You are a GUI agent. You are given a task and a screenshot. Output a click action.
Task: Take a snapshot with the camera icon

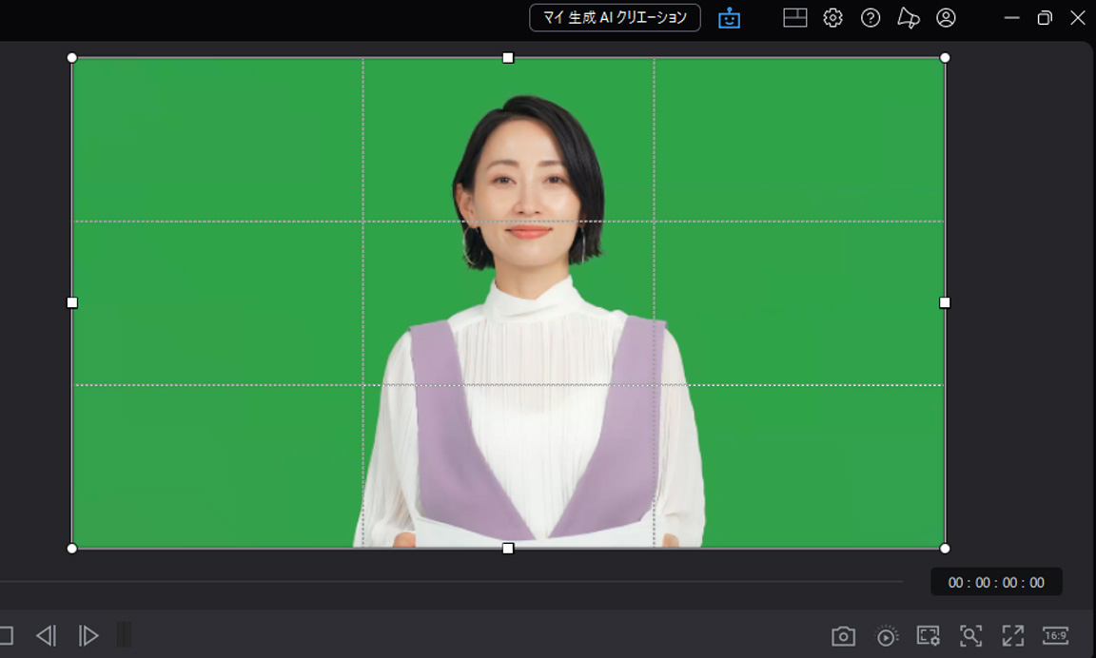tap(845, 635)
